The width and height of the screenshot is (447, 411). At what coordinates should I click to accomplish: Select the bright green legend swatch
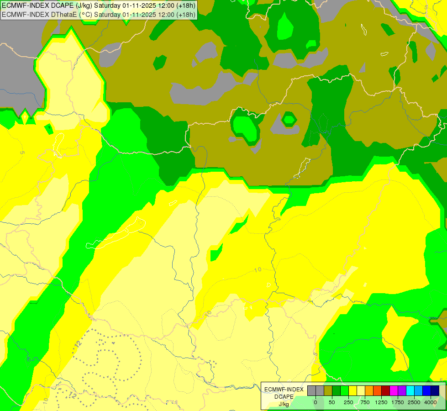point(344,390)
